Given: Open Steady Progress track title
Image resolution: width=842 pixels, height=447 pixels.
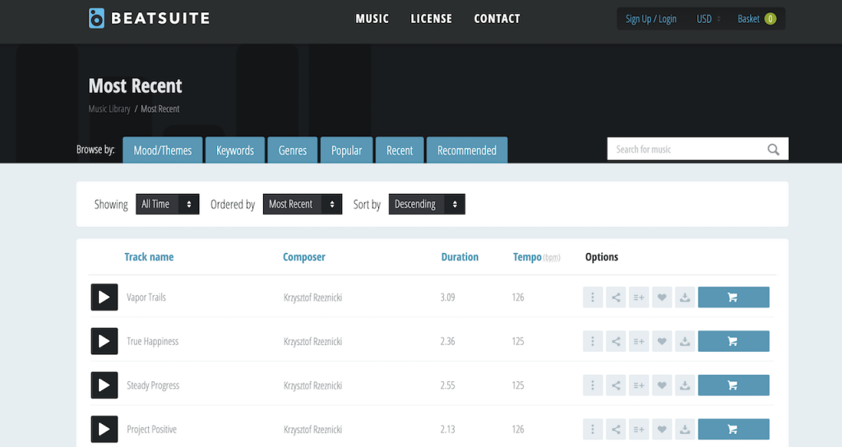Looking at the screenshot, I should (x=153, y=385).
